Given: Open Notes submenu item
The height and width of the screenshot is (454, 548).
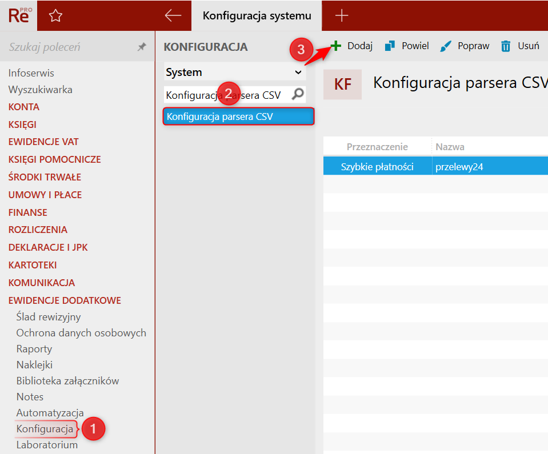Looking at the screenshot, I should click(30, 397).
